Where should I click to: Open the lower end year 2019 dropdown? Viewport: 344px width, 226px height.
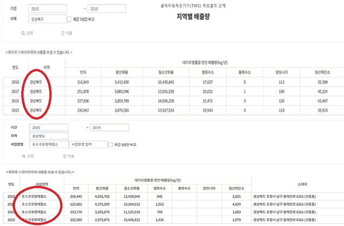109,128
